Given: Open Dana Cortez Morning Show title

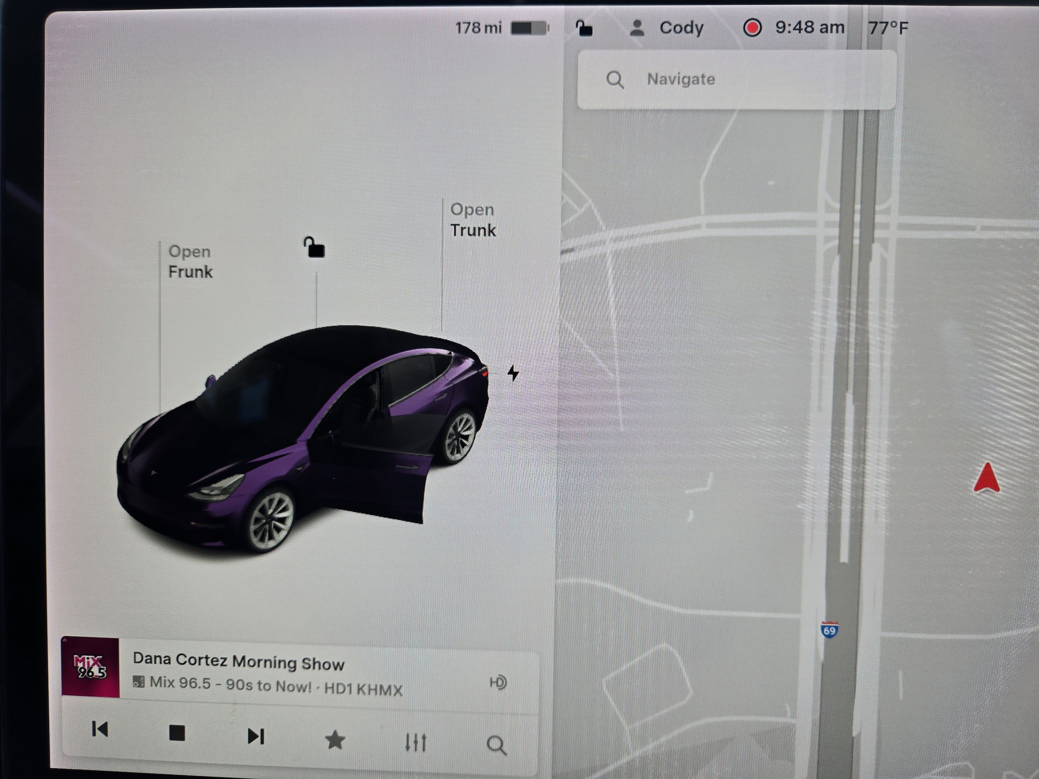Looking at the screenshot, I should (239, 661).
